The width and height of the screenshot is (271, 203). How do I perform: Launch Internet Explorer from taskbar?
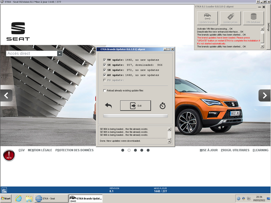coord(19,198)
